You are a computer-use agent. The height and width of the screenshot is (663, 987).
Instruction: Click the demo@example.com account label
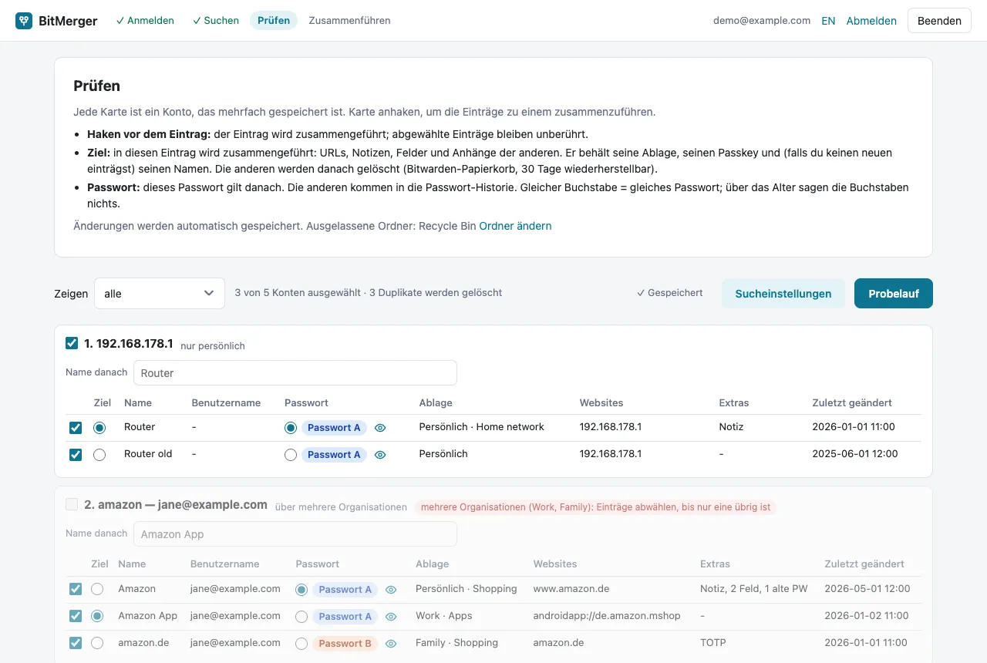(x=762, y=21)
